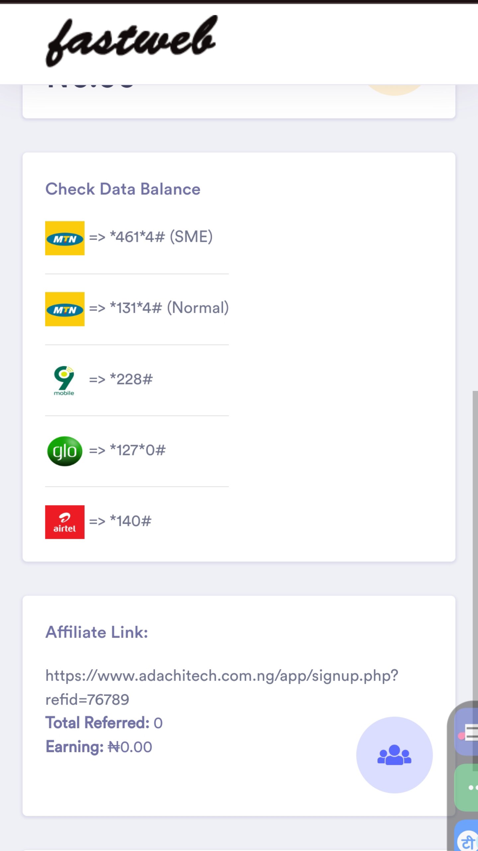The width and height of the screenshot is (478, 851).
Task: Open the green dots app in edge panel
Action: pyautogui.click(x=469, y=787)
